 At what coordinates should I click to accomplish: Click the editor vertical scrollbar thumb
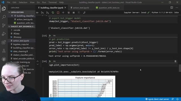click(x=180, y=68)
